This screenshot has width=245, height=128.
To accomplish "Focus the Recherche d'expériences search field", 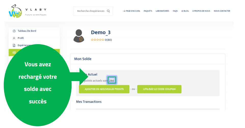I will coord(91,11).
